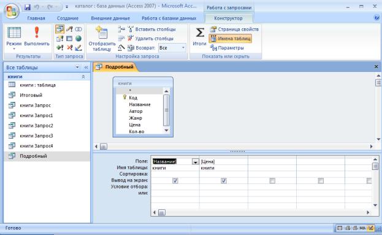The width and height of the screenshot is (382, 235).
Task: Choose the Union query type icon
Action: click(78, 29)
